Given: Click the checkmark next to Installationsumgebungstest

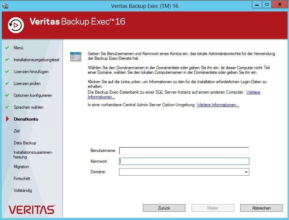Looking at the screenshot, I should point(7,60).
